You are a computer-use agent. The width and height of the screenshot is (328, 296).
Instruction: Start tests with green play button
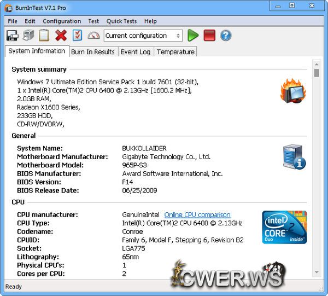[x=192, y=36]
